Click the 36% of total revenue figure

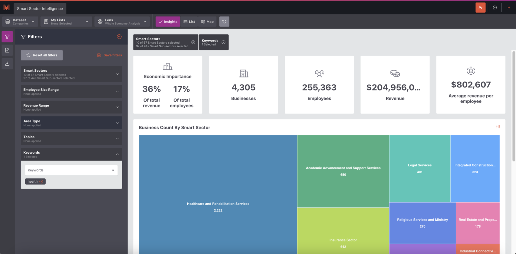tap(152, 89)
